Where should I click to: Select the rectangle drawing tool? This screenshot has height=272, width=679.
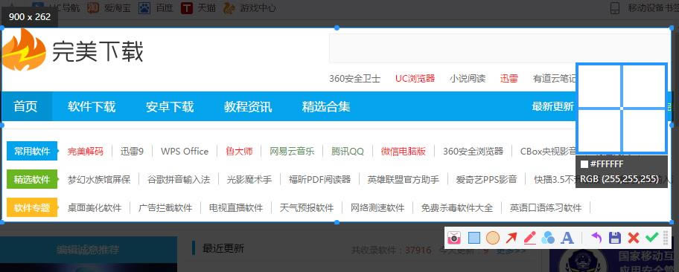click(x=474, y=237)
